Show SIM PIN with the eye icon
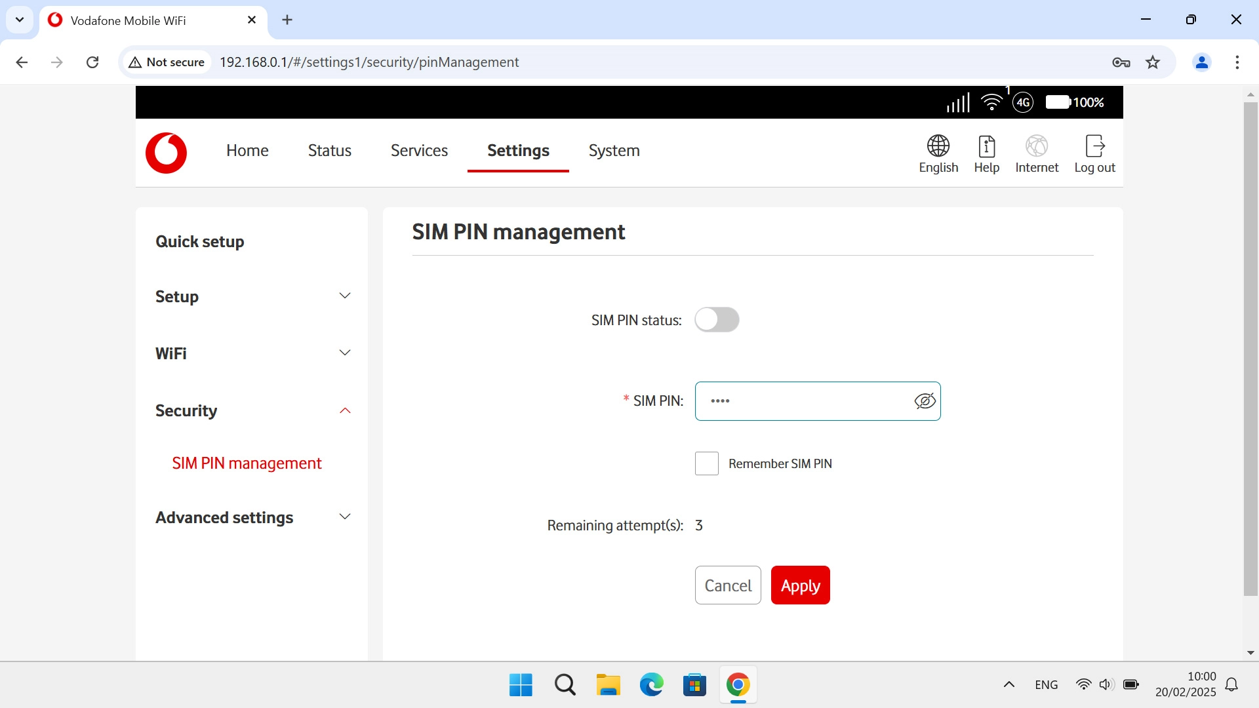The width and height of the screenshot is (1259, 708). point(925,401)
